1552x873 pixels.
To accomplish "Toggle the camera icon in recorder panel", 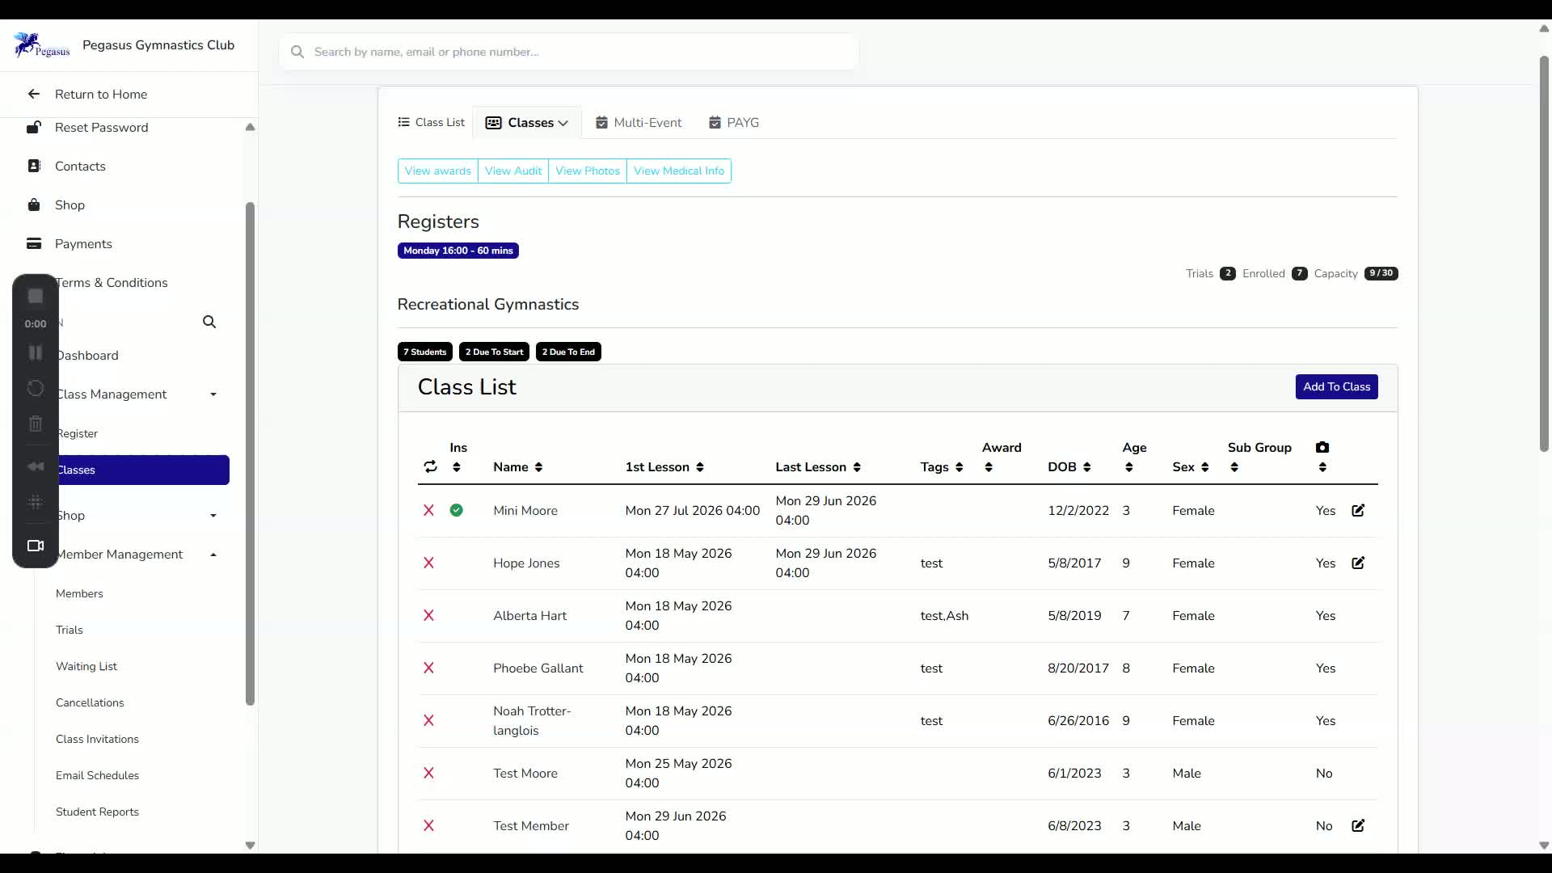I will 36,546.
